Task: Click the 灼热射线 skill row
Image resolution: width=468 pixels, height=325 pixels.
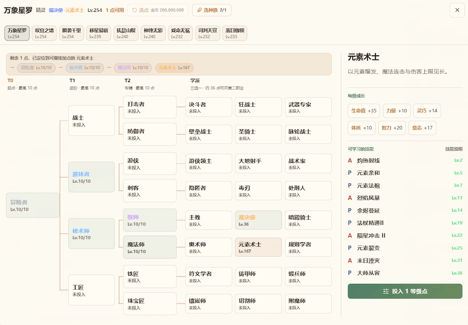Action: [x=405, y=161]
